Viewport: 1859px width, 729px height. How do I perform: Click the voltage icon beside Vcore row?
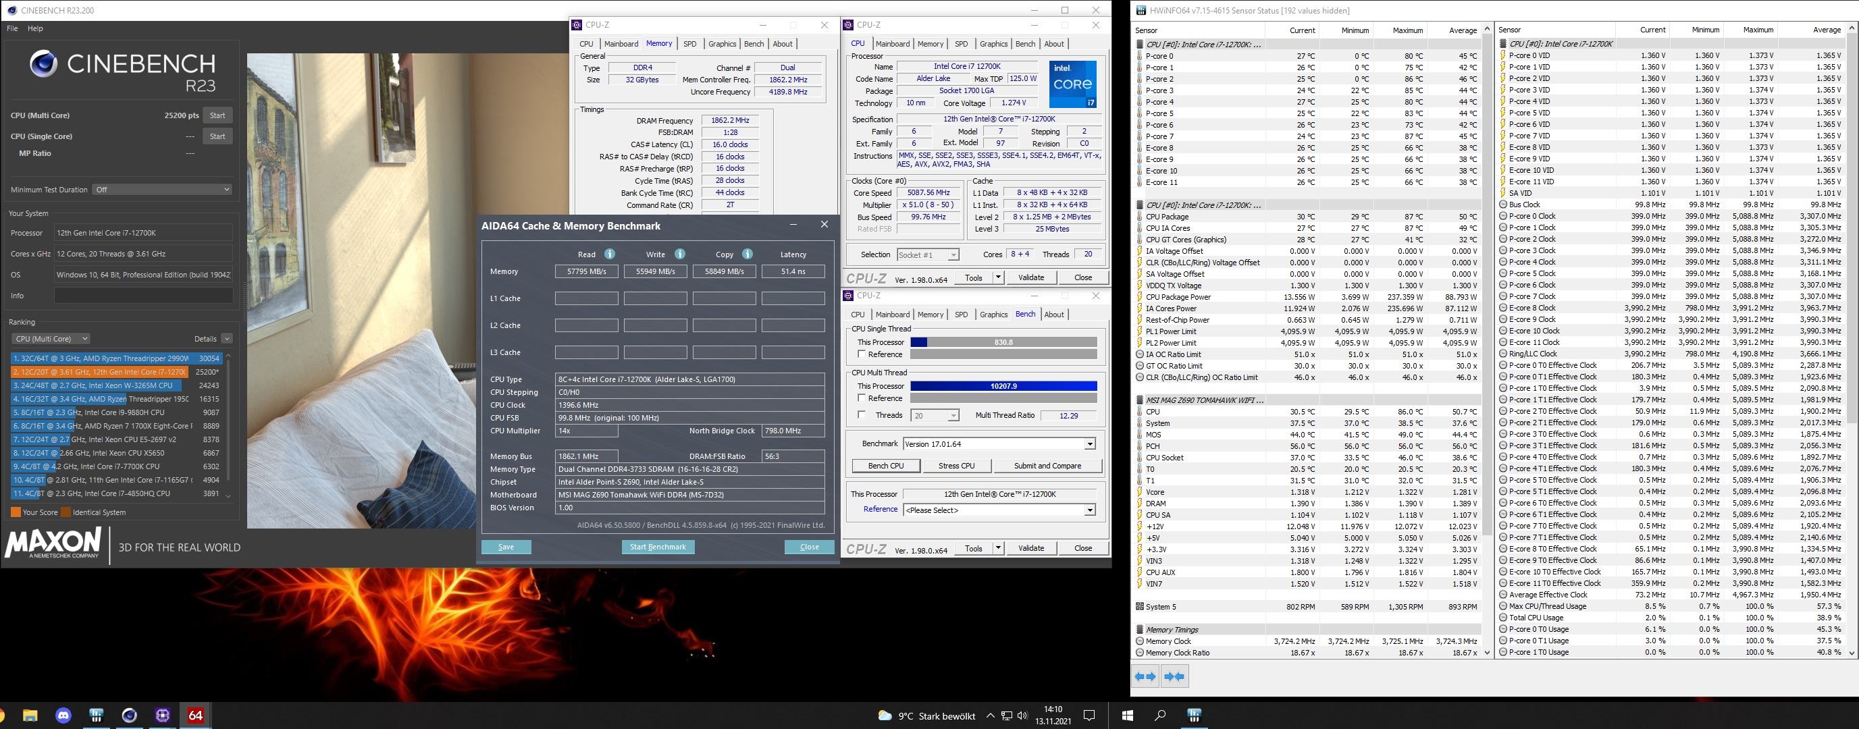click(x=1139, y=492)
